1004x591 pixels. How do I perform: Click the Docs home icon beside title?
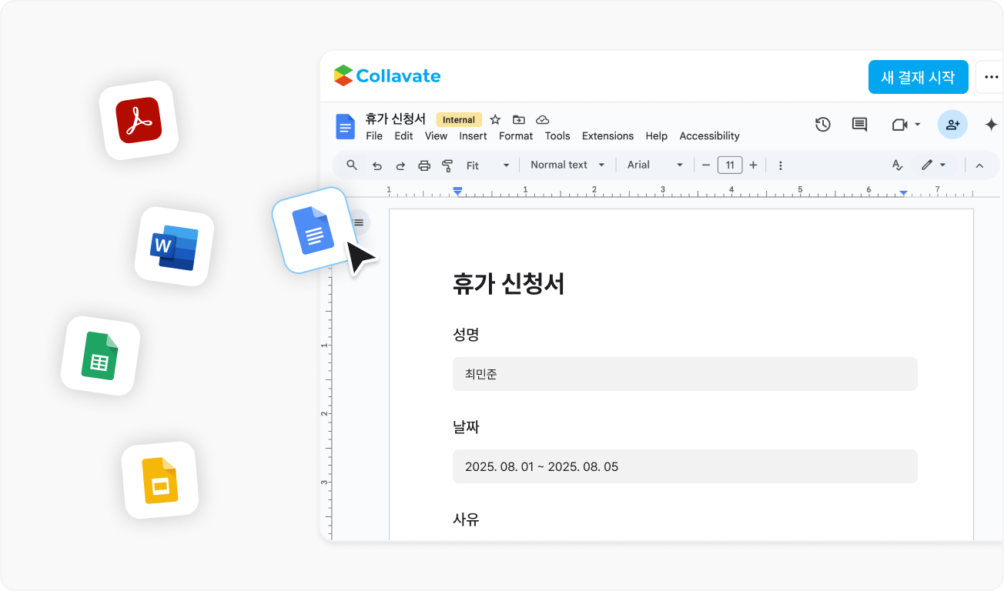tap(345, 126)
